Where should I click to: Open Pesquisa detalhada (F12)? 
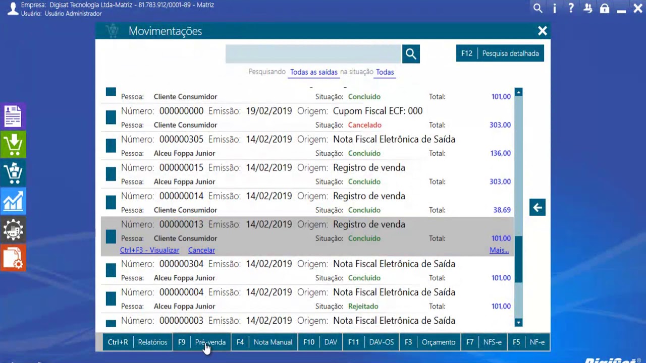pos(500,53)
